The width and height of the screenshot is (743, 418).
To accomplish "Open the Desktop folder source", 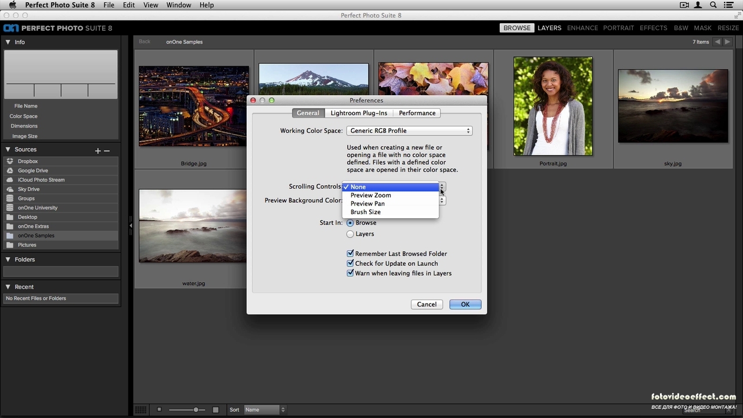I will (x=60, y=217).
